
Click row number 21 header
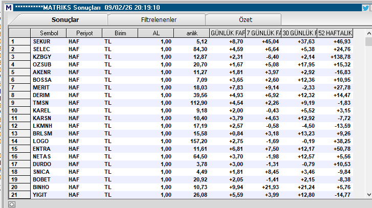[19, 195]
